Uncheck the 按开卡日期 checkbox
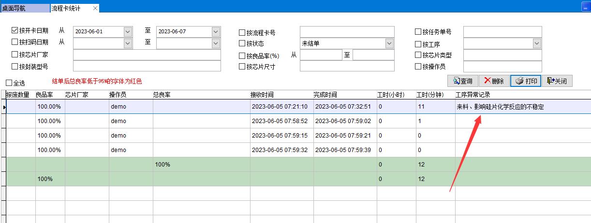Image resolution: width=591 pixels, height=223 pixels. 15,31
